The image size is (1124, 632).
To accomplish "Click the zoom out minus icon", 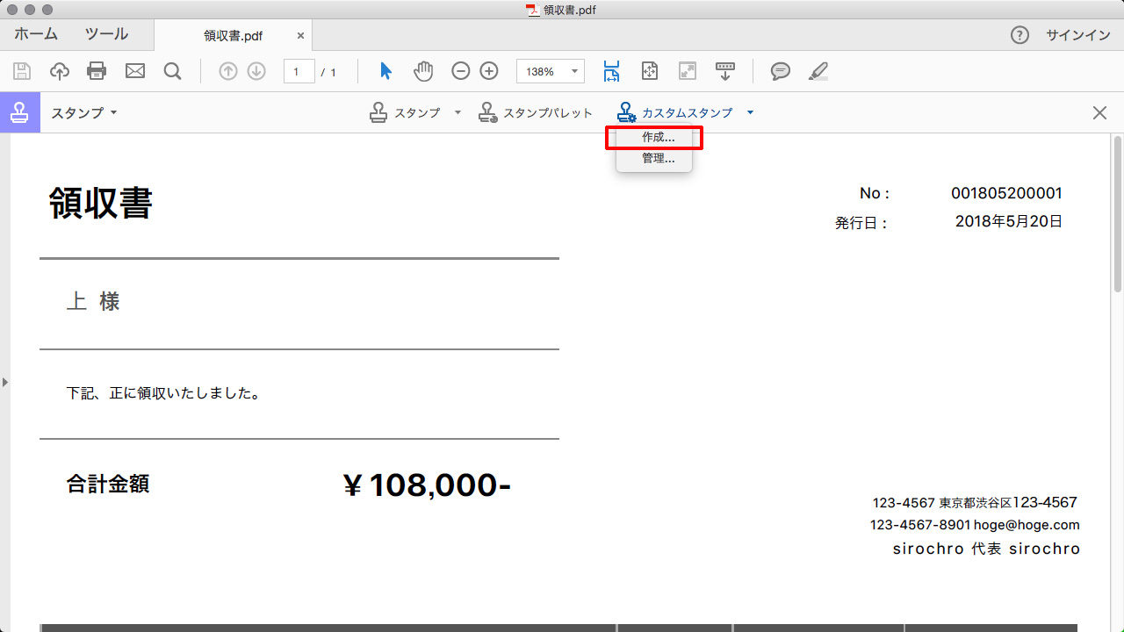I will pyautogui.click(x=461, y=71).
